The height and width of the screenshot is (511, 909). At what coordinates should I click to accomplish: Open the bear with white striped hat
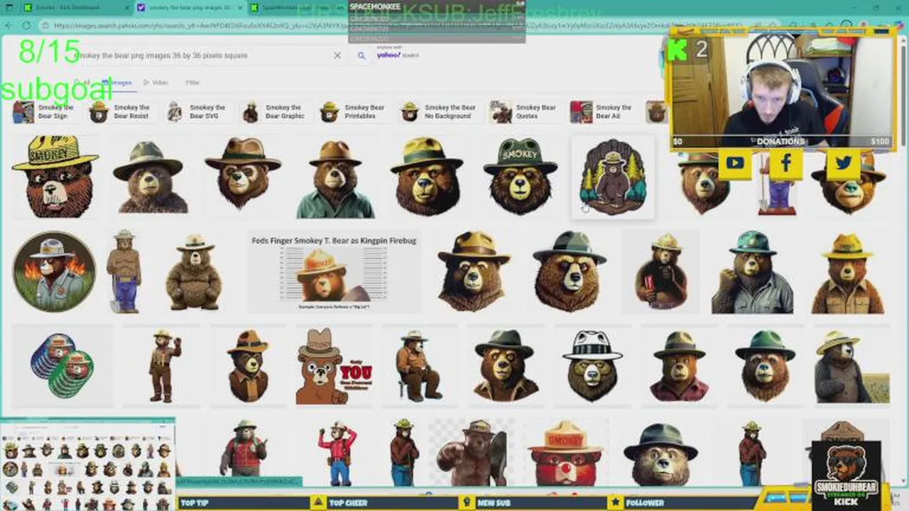[x=592, y=366]
